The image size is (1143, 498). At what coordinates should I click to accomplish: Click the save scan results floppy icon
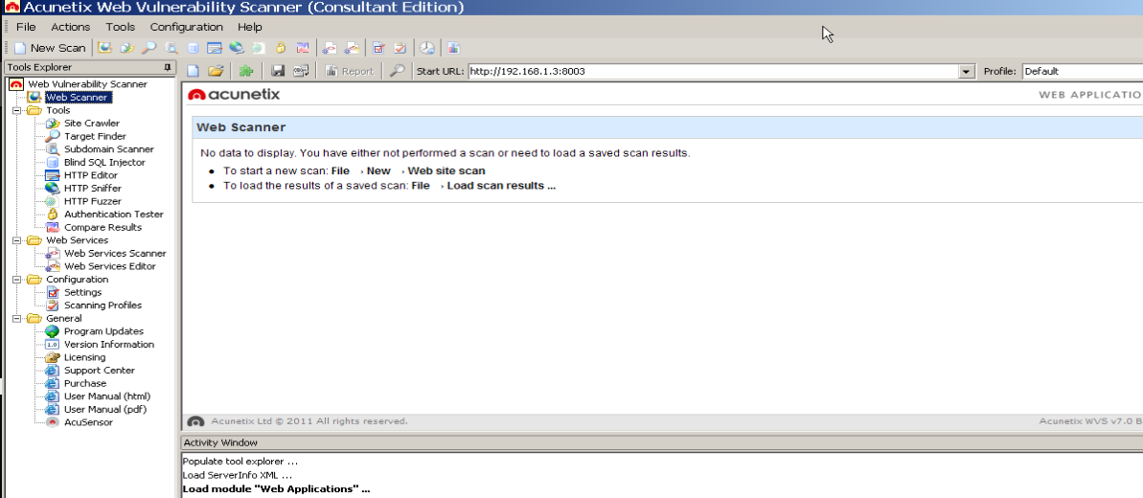tap(277, 71)
